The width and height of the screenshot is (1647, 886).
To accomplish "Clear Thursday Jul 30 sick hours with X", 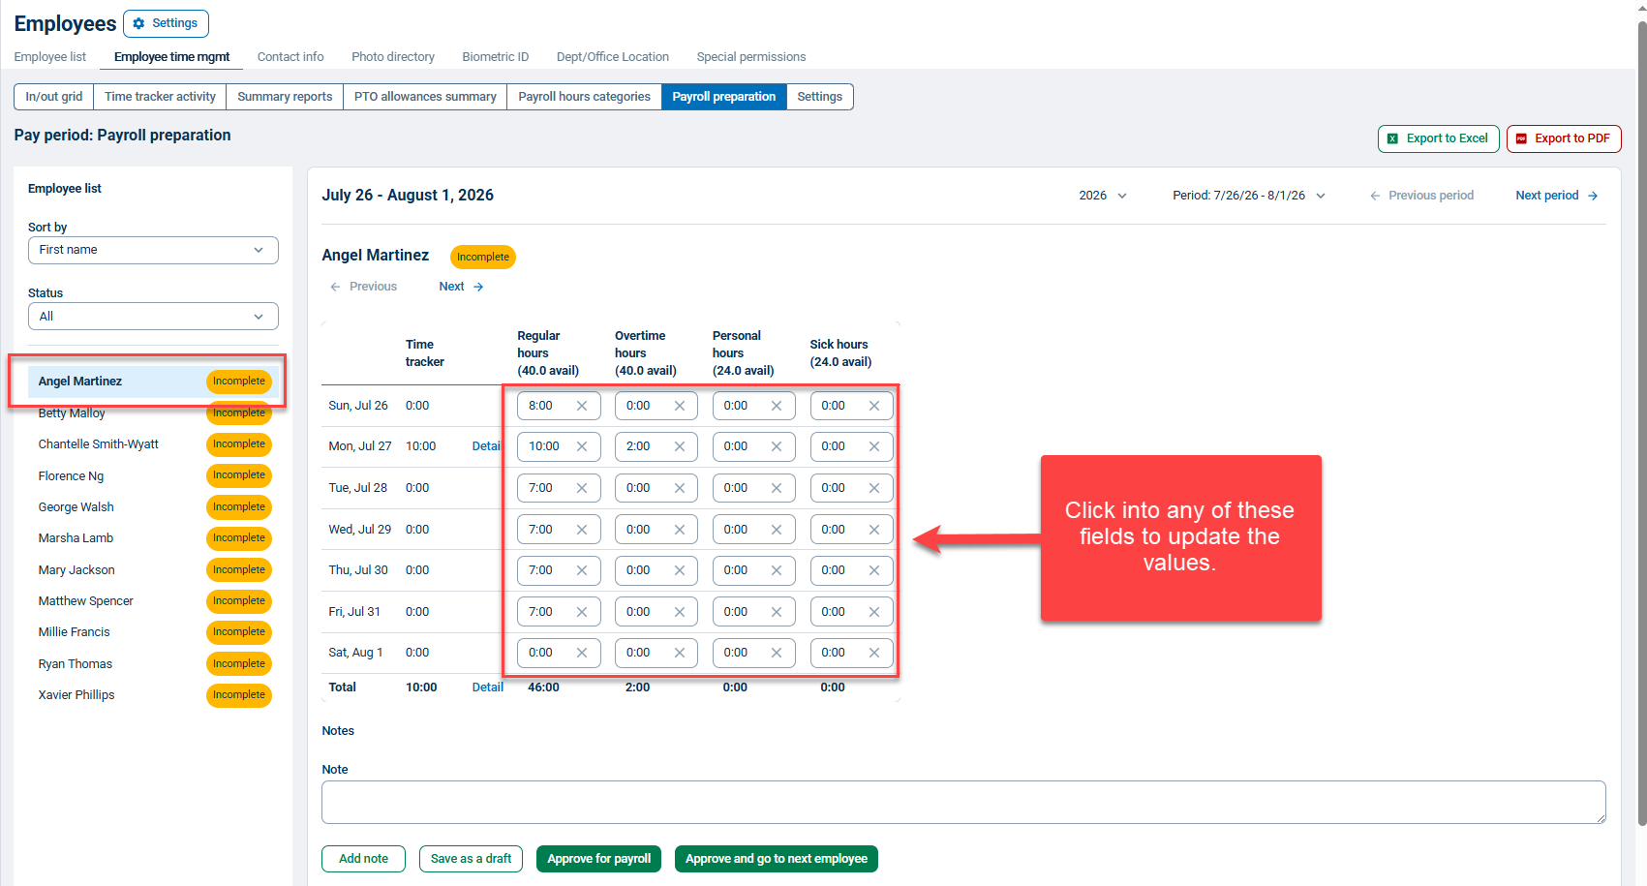I will [874, 570].
